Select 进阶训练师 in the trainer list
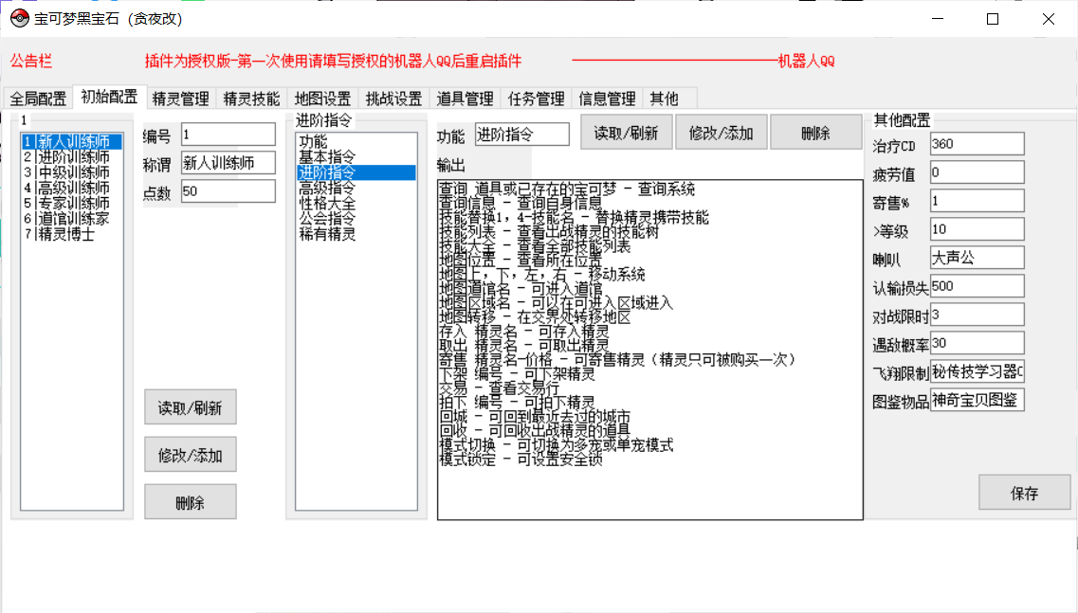Viewport: 1078px width, 613px height. tap(73, 157)
